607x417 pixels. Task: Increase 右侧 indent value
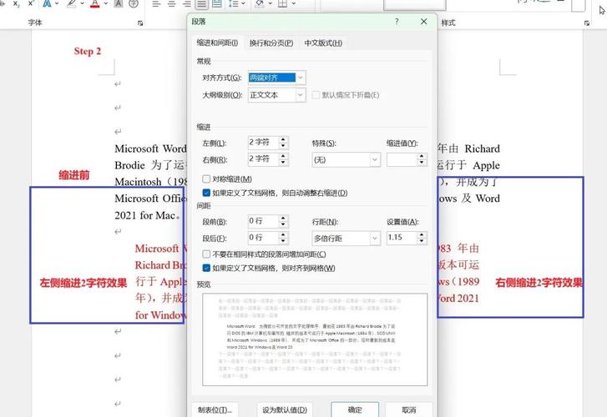point(283,156)
